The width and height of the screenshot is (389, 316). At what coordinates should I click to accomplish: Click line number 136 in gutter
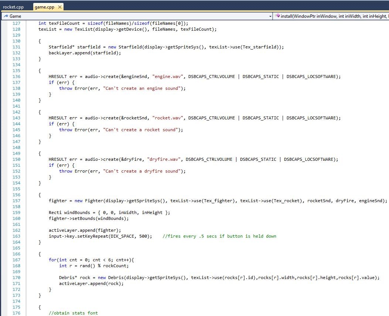[x=16, y=77]
